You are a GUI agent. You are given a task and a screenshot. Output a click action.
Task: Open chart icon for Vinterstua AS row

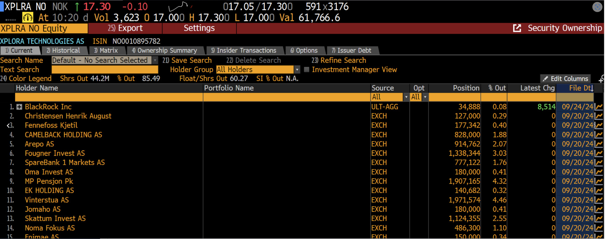click(x=598, y=200)
